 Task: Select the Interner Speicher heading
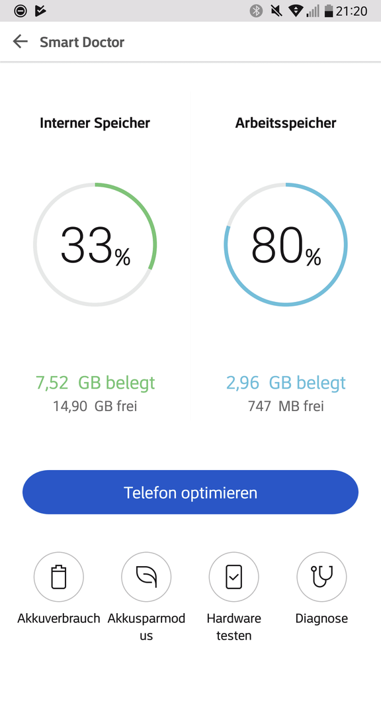point(95,122)
